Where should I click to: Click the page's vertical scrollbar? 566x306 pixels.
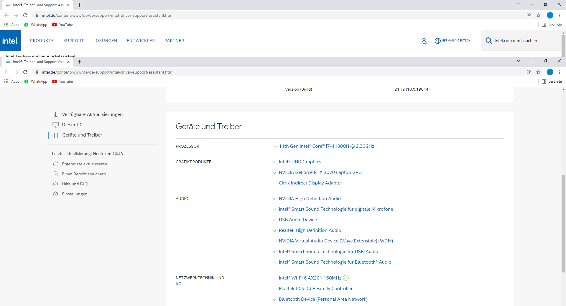(x=563, y=224)
